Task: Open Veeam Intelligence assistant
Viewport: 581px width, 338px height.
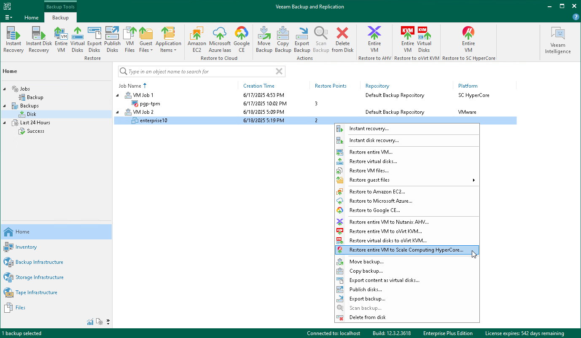Action: (x=558, y=40)
